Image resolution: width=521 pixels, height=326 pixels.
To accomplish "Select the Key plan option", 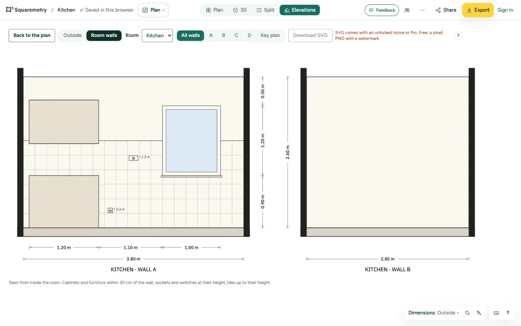I will (270, 35).
